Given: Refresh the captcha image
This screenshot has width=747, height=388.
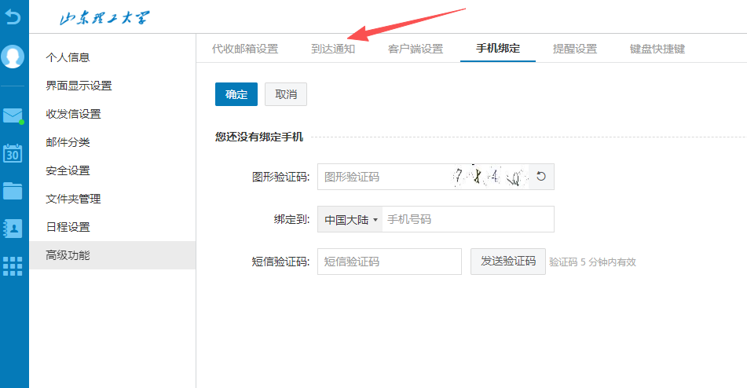Looking at the screenshot, I should pos(540,177).
